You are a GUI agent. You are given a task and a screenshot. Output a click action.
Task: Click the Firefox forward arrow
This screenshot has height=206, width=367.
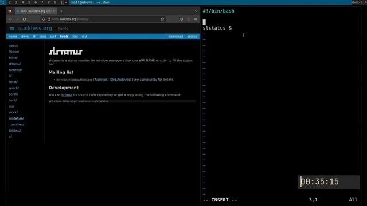click(x=17, y=19)
